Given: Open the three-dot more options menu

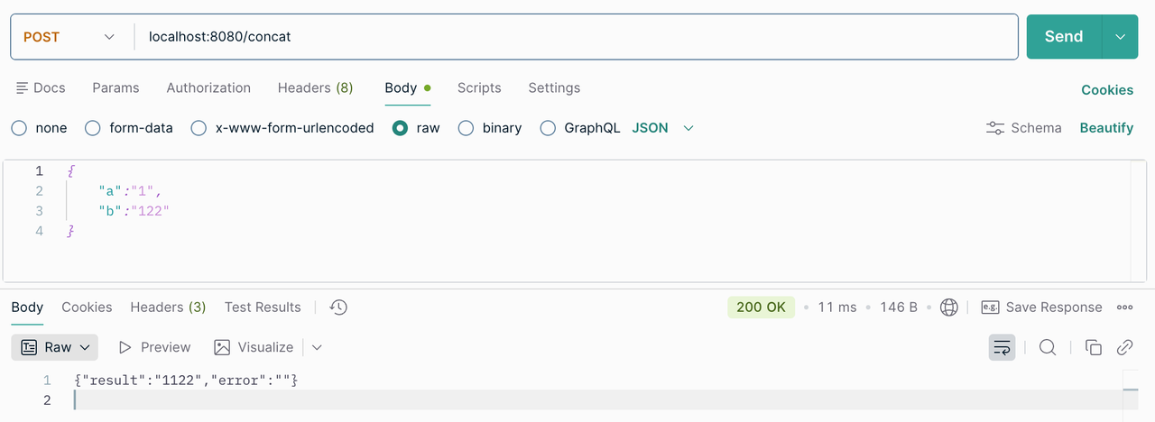Looking at the screenshot, I should (1124, 307).
